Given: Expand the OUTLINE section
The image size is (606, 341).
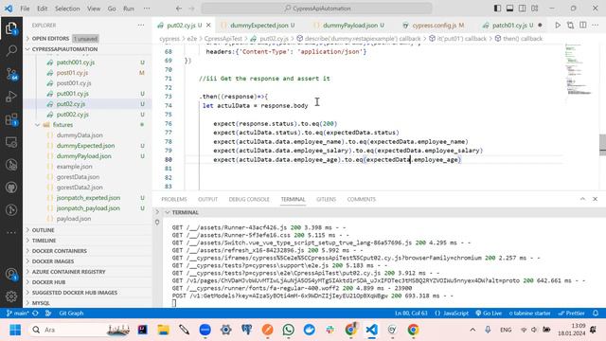Looking at the screenshot, I should [43, 230].
